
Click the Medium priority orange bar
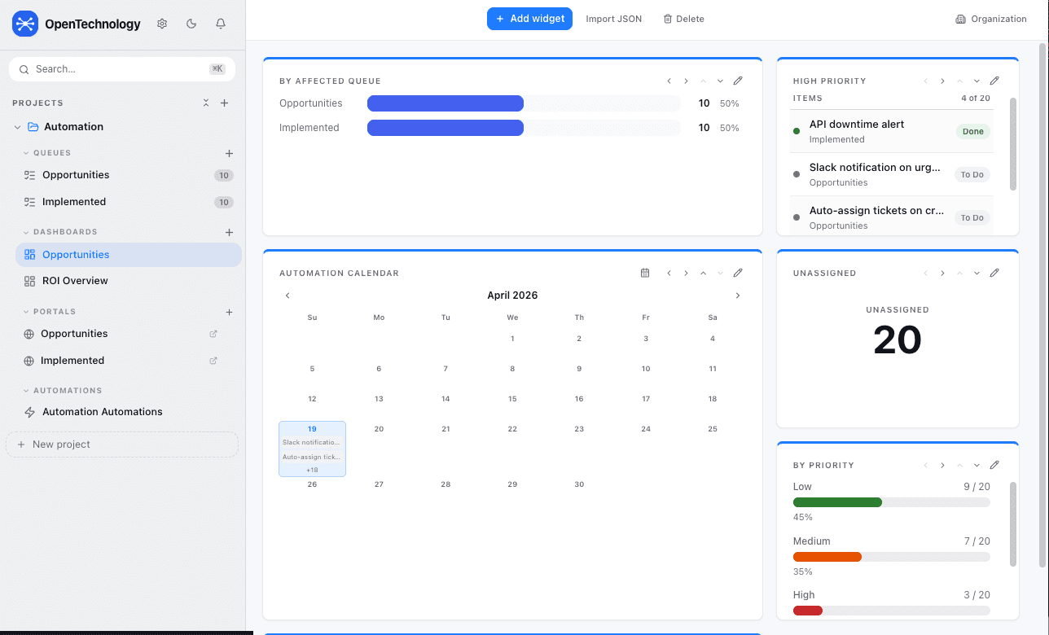827,557
